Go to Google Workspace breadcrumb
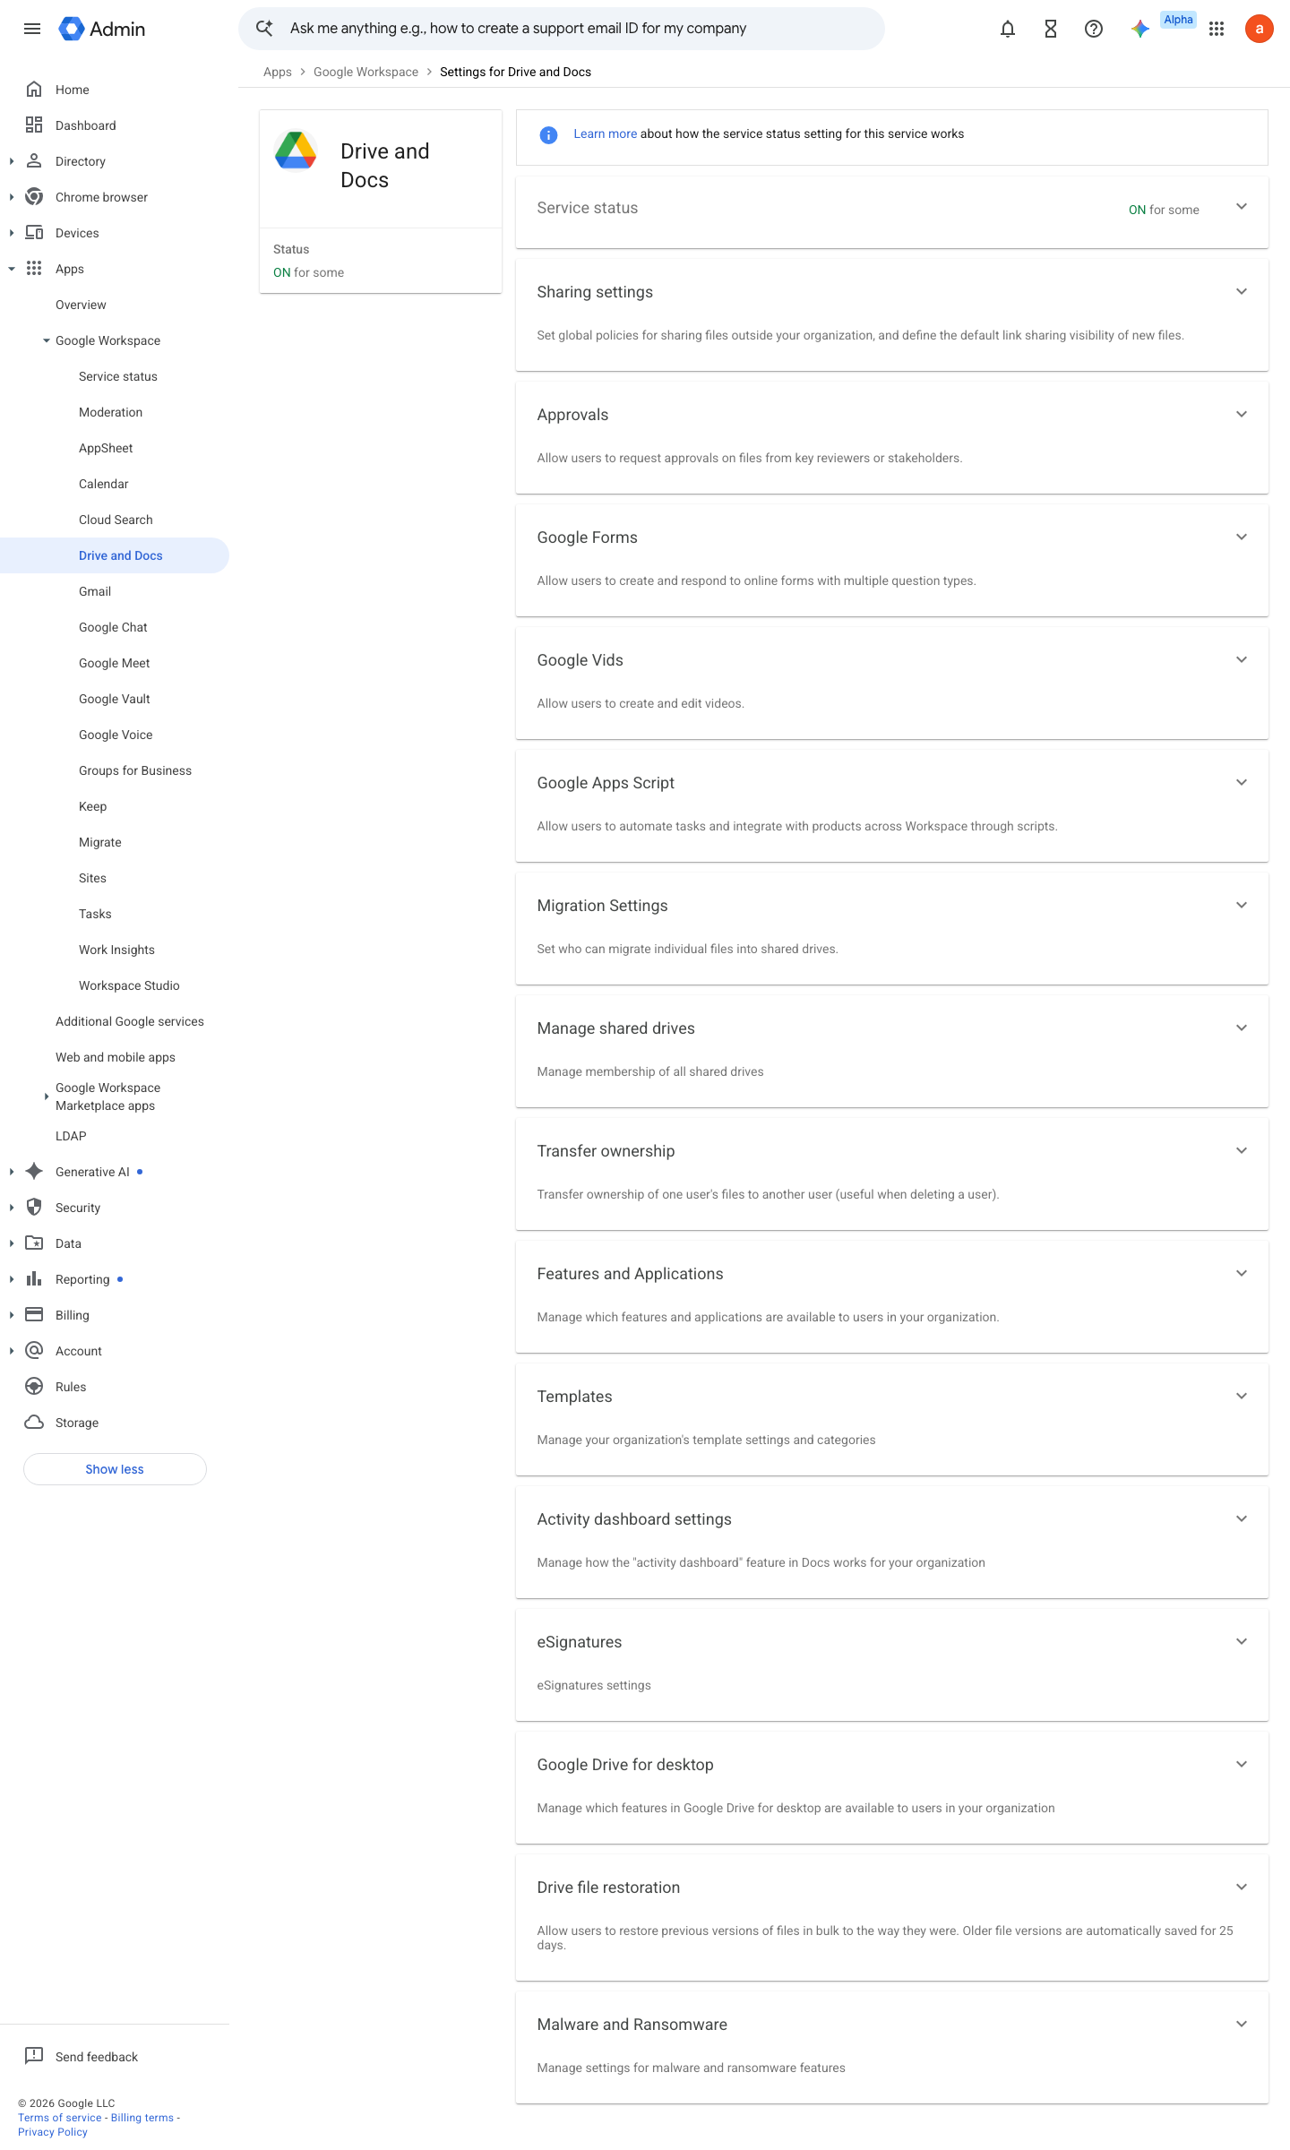The height and width of the screenshot is (2150, 1290). [x=365, y=72]
